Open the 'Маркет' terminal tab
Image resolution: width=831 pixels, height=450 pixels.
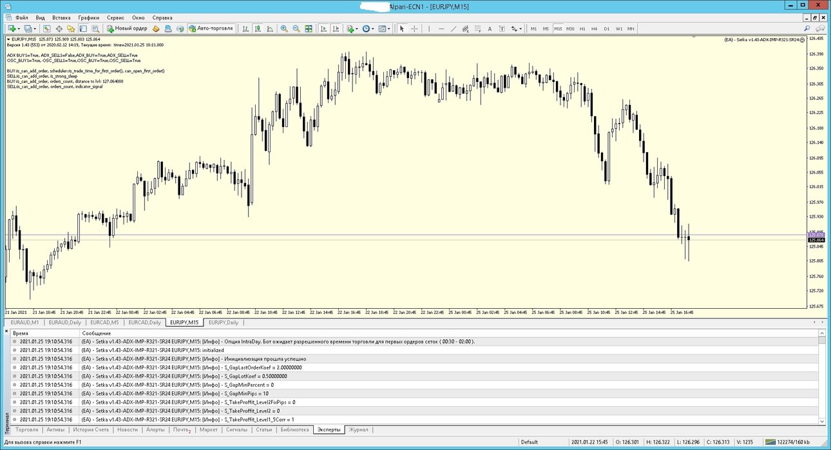point(208,429)
